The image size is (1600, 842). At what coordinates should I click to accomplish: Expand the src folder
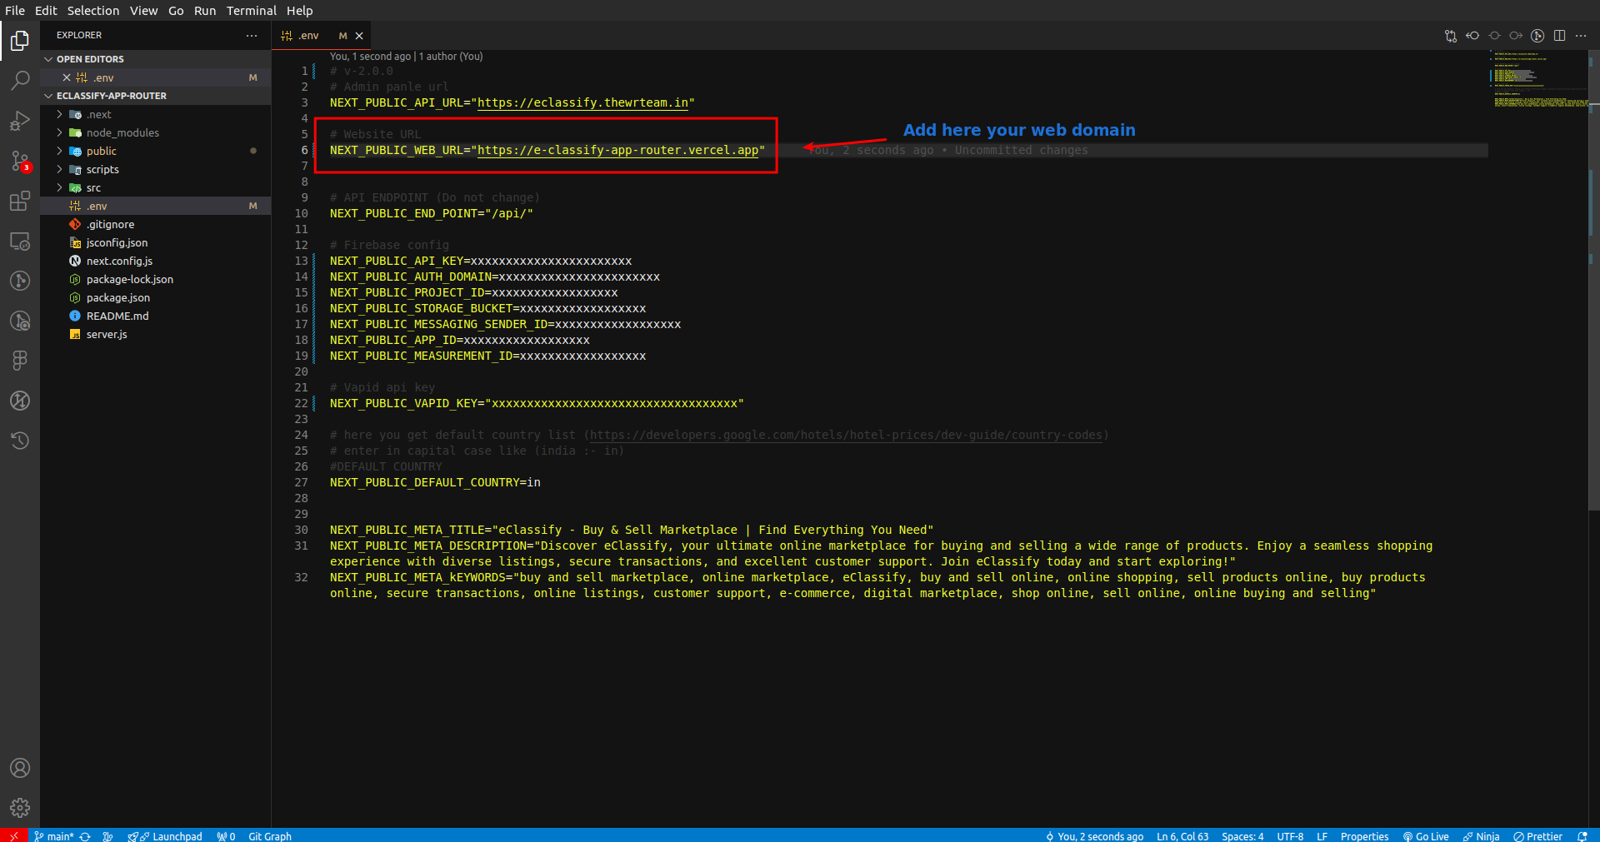coord(93,187)
